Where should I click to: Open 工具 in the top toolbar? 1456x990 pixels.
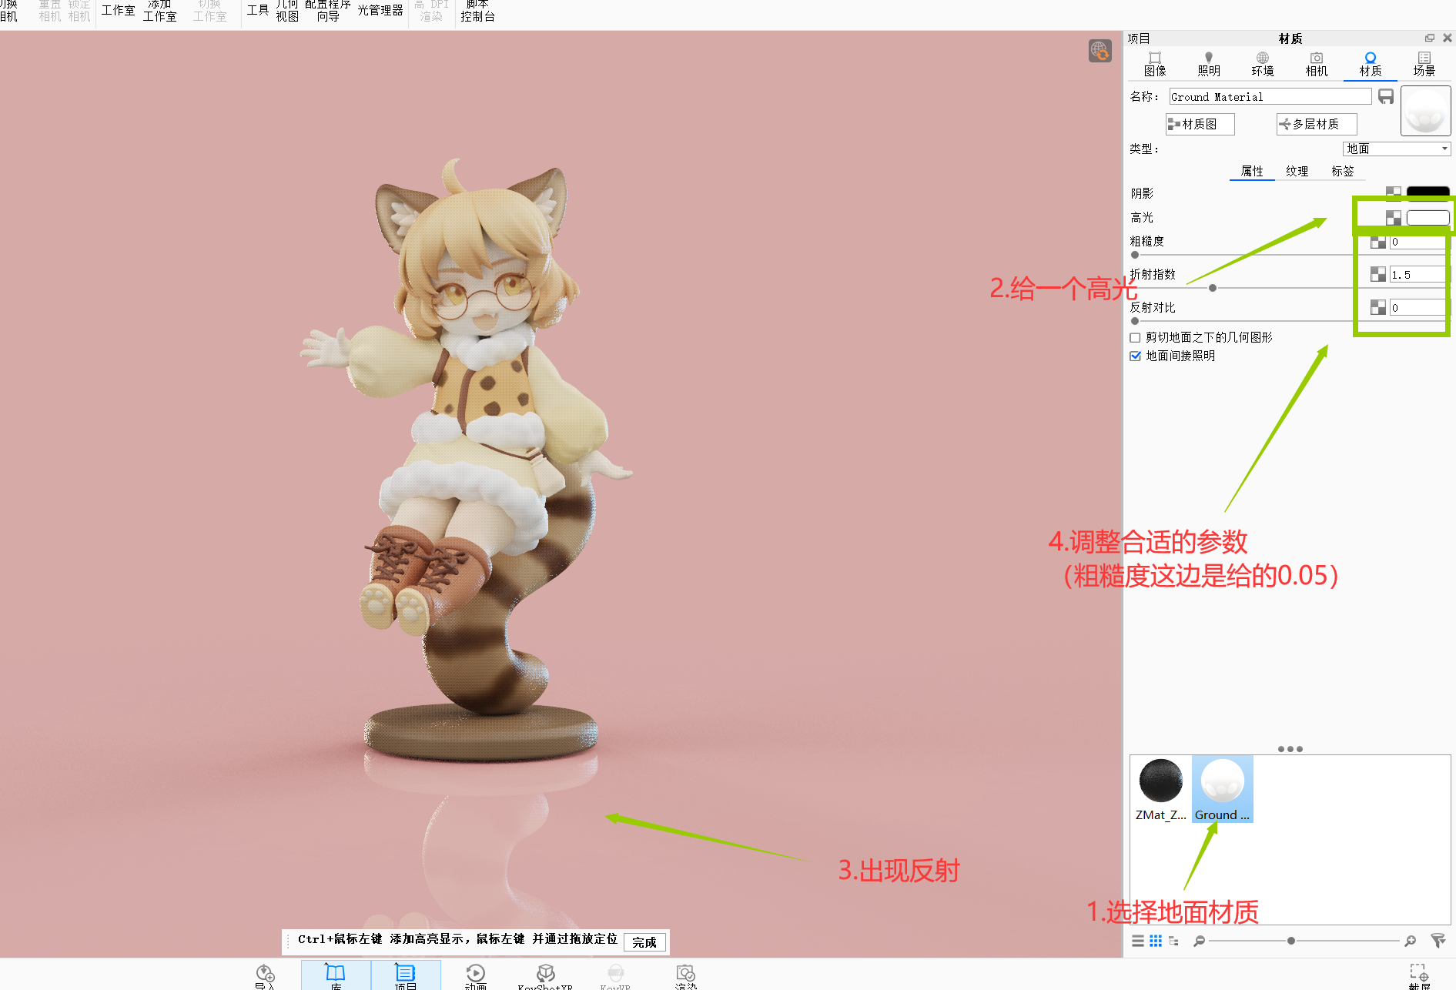257,10
